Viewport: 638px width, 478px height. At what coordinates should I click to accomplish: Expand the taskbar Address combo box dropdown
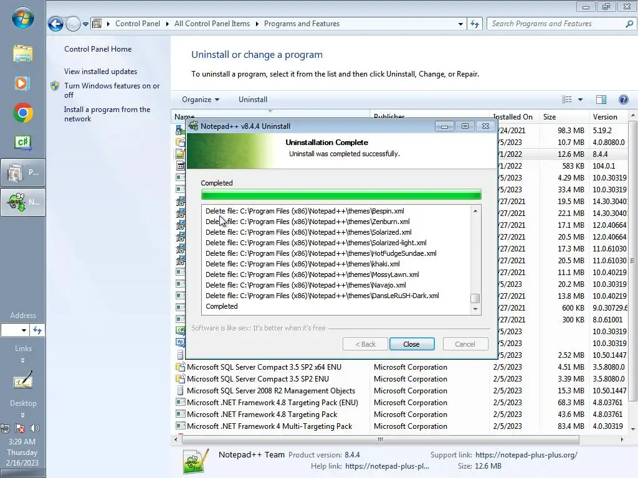tap(24, 330)
